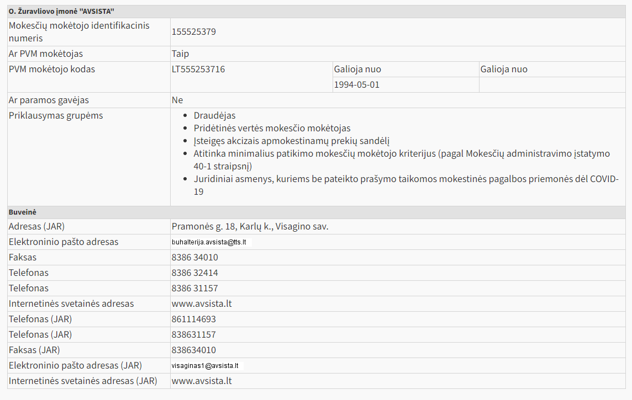632x400 pixels.
Task: Click the Priklausymas grupėms label
Action: point(56,116)
